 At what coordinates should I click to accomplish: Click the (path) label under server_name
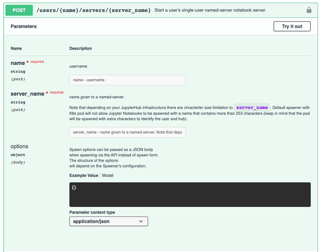tap(18, 110)
